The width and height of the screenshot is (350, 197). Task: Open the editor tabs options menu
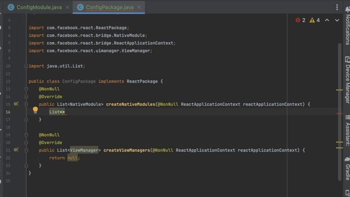coord(337,7)
